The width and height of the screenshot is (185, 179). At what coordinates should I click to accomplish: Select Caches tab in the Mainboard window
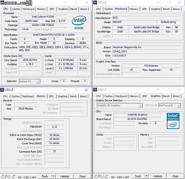(x=109, y=9)
